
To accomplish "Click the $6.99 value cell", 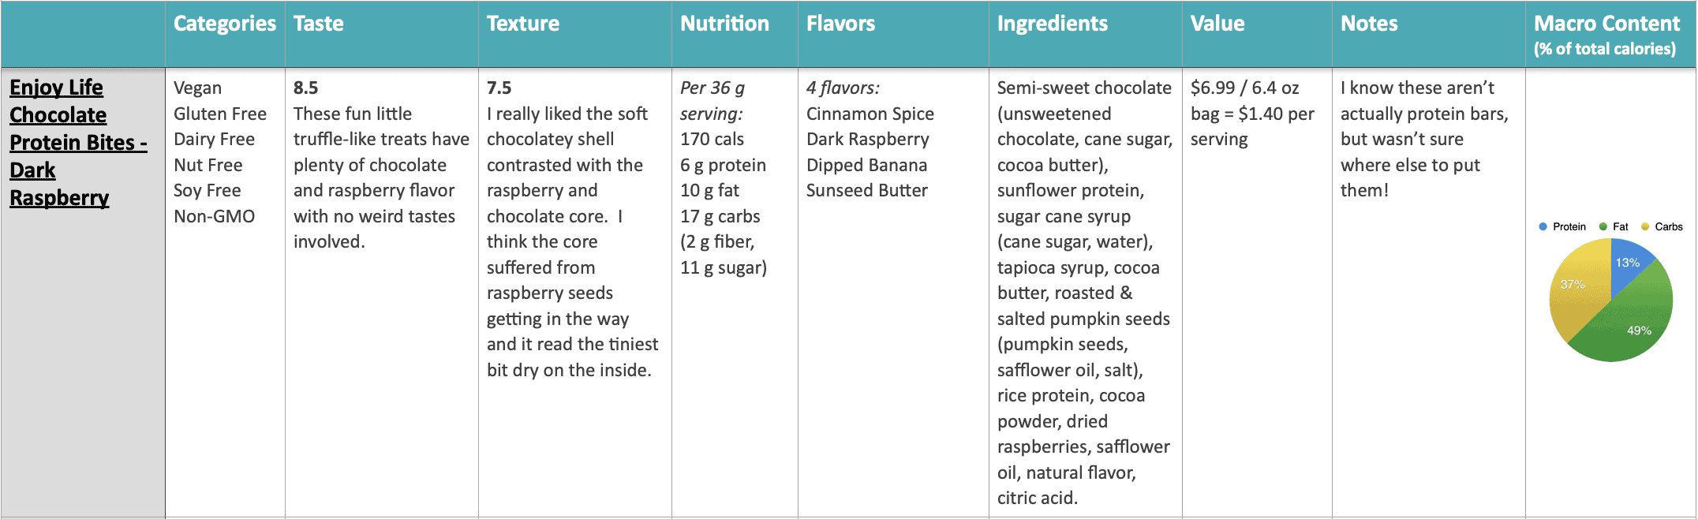I will [1257, 293].
